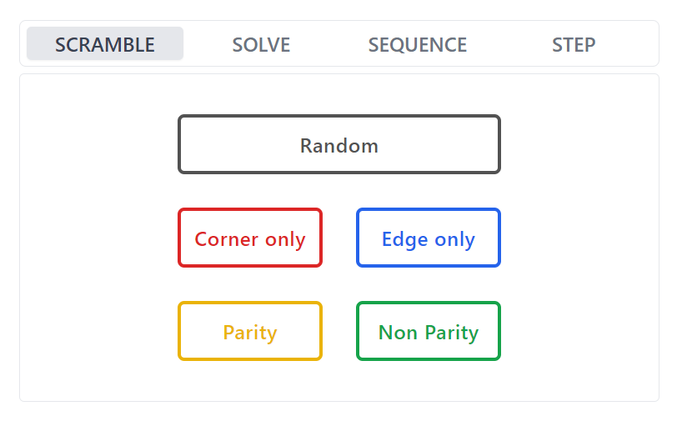Create a Non Parity scramble

click(x=428, y=332)
